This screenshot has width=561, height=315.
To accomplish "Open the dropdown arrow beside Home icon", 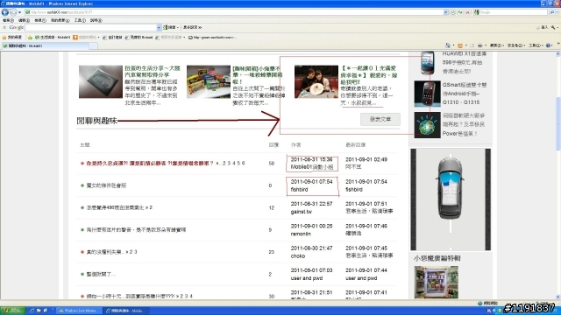I will tap(453, 45).
